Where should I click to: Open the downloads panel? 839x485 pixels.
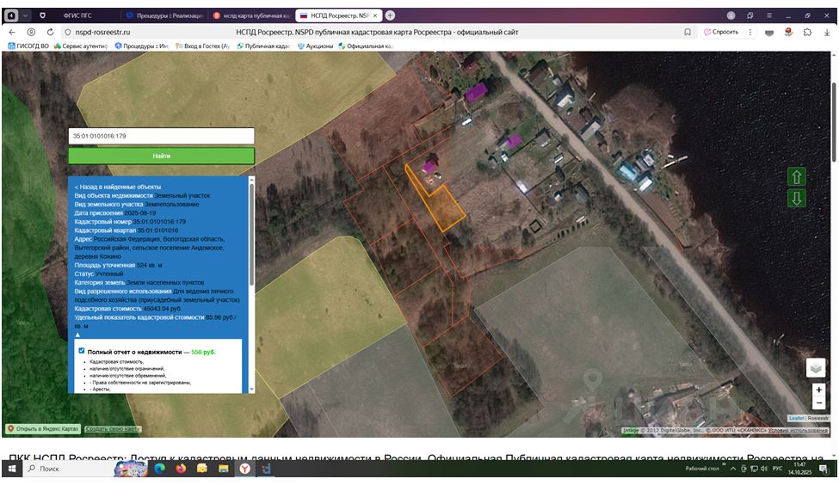pos(827,32)
